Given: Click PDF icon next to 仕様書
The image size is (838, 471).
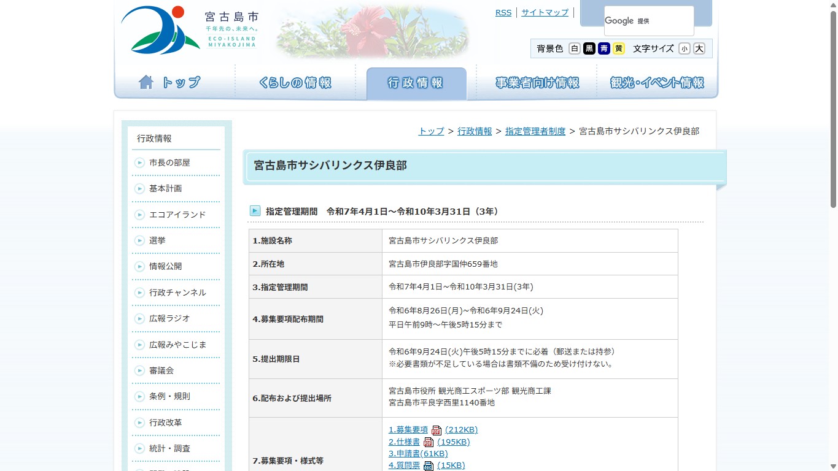Looking at the screenshot, I should point(429,442).
